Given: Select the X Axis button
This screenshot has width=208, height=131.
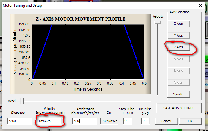Looking at the screenshot, I should pyautogui.click(x=178, y=24).
